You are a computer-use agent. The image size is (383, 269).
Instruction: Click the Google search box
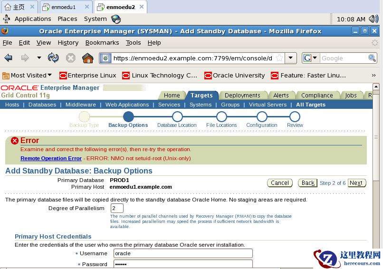pyautogui.click(x=344, y=58)
